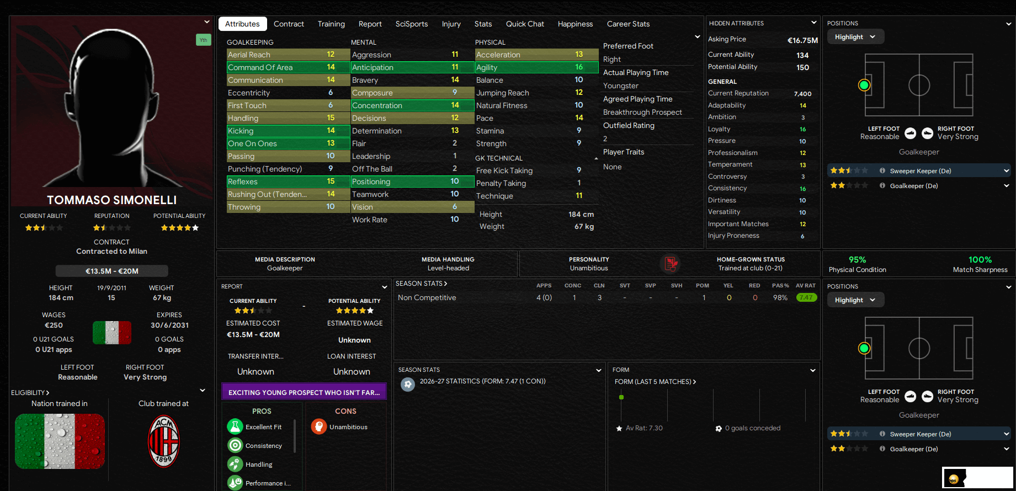The width and height of the screenshot is (1016, 491).
Task: Click the Unambitious cons icon
Action: [319, 426]
